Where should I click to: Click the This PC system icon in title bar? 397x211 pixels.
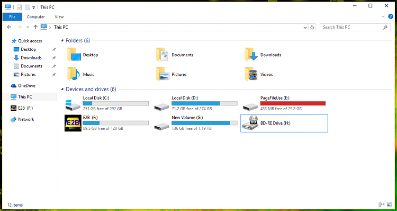(8, 7)
